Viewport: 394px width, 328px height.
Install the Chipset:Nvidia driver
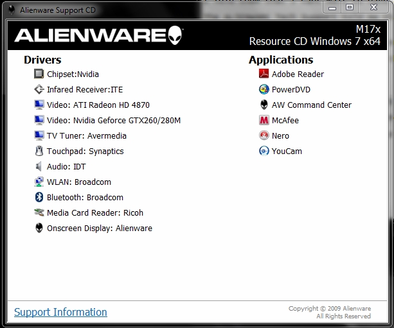tap(73, 74)
